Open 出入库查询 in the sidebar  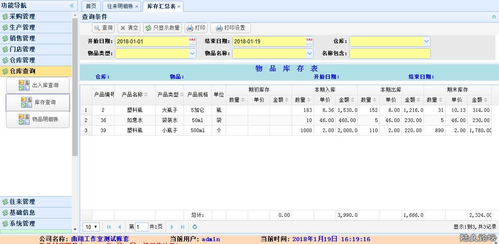[x=38, y=85]
